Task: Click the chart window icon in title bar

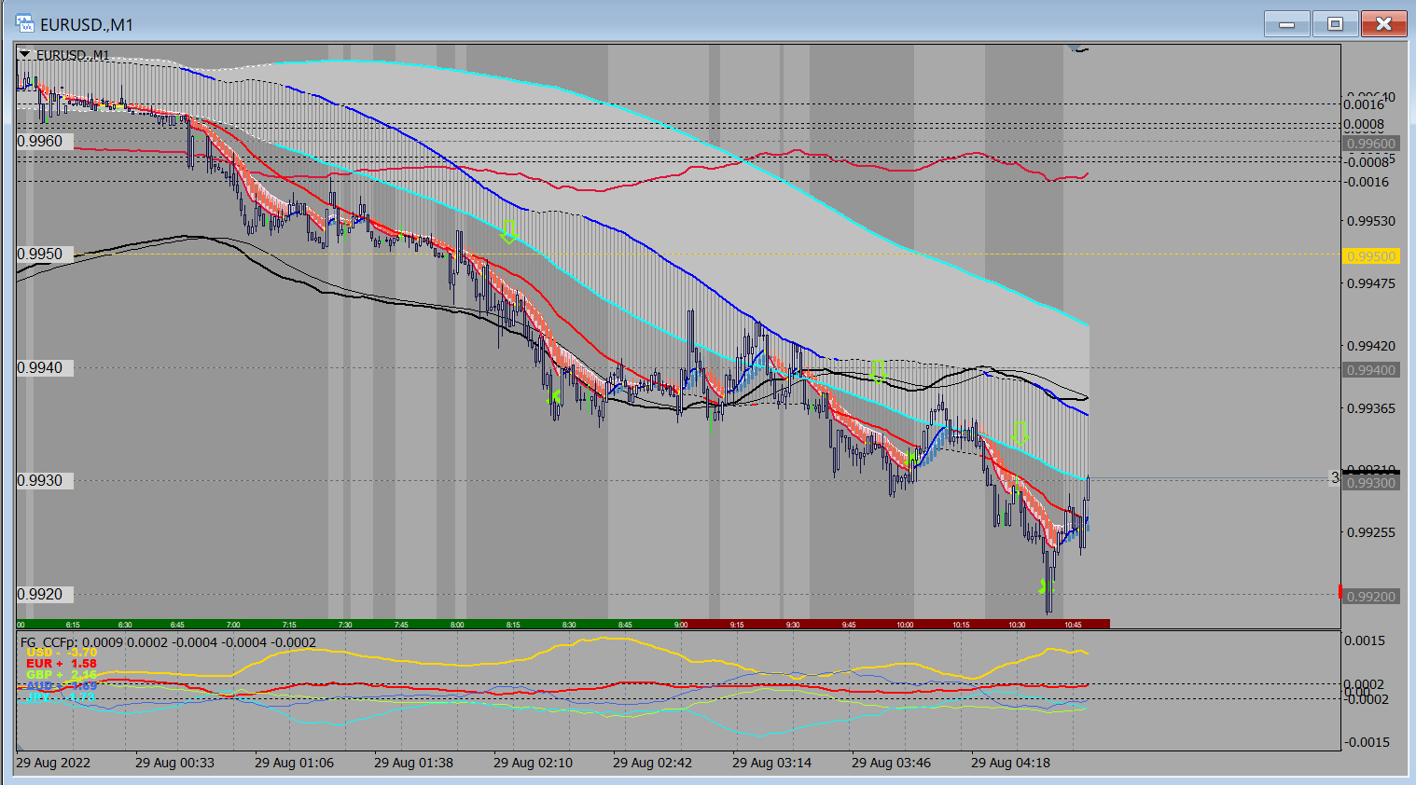Action: (x=25, y=24)
